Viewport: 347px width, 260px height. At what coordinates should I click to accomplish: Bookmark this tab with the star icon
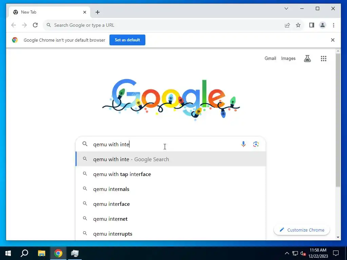tap(298, 25)
